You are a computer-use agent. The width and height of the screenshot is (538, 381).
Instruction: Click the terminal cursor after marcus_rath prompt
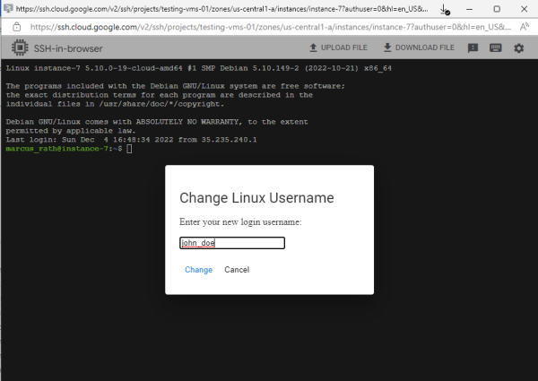[129, 149]
